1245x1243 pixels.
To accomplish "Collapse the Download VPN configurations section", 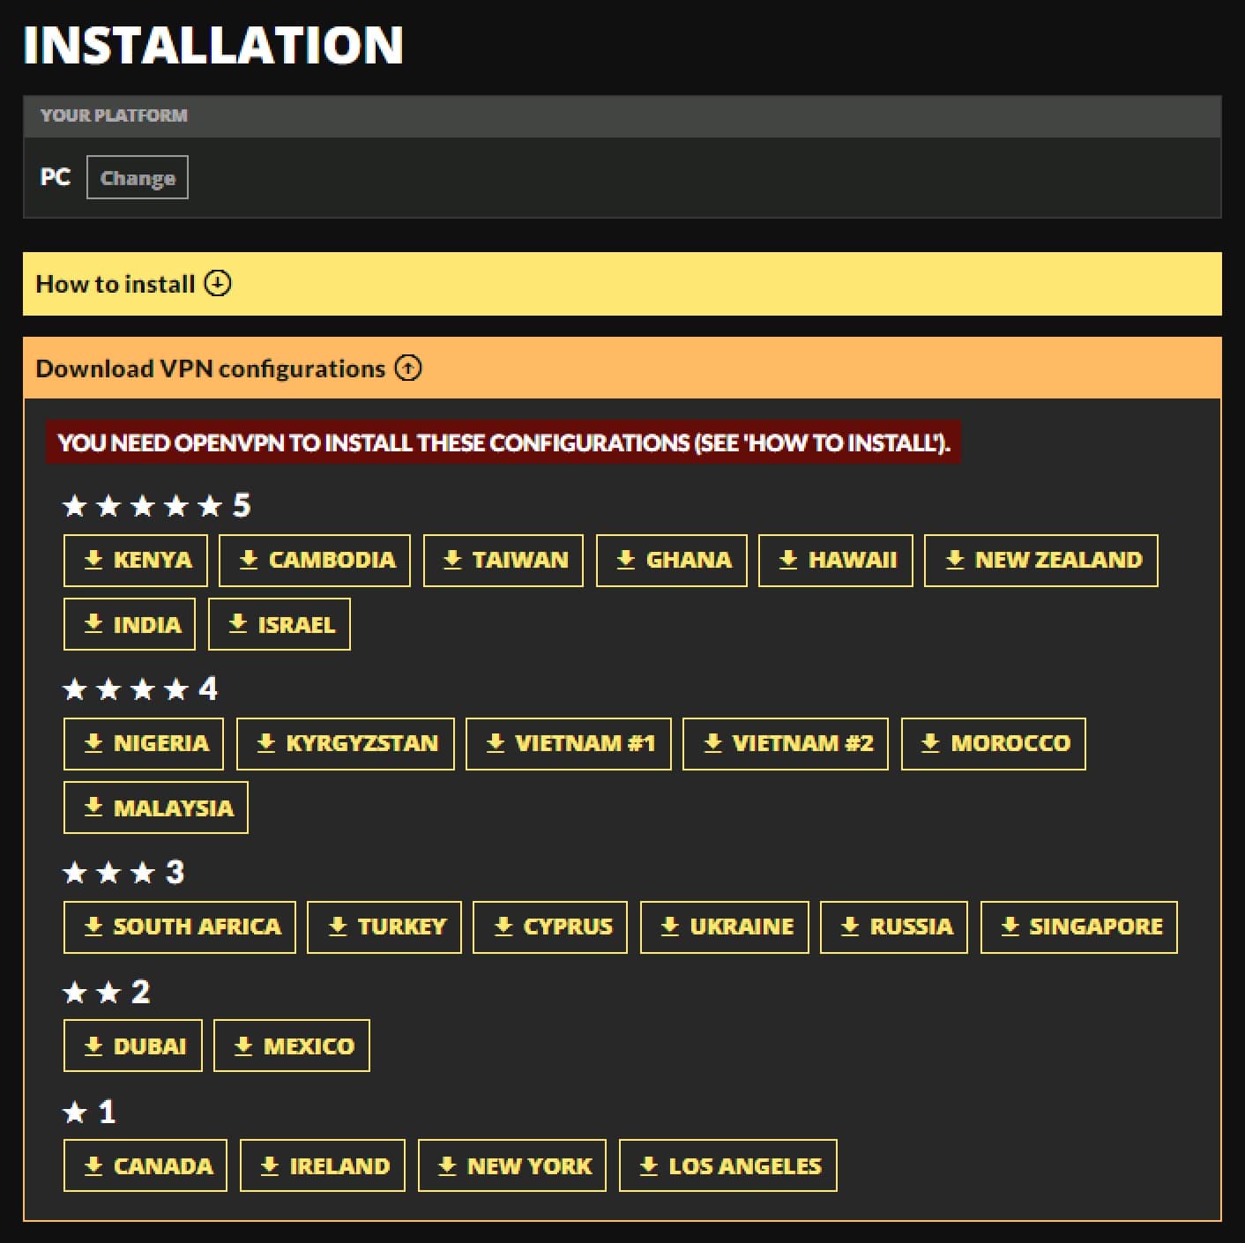I will (x=211, y=368).
